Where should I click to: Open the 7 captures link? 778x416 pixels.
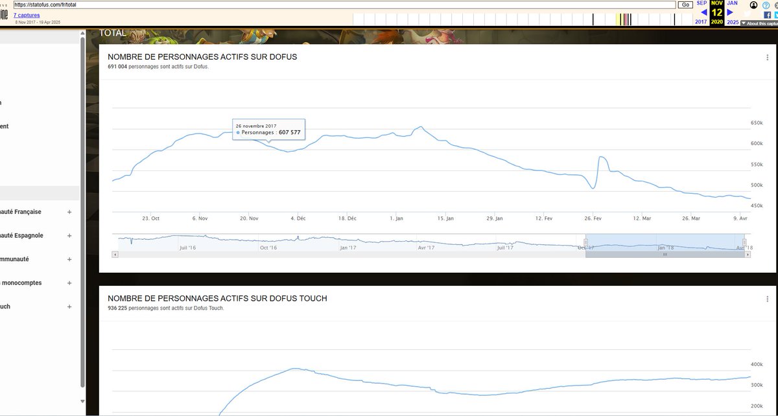click(x=26, y=15)
